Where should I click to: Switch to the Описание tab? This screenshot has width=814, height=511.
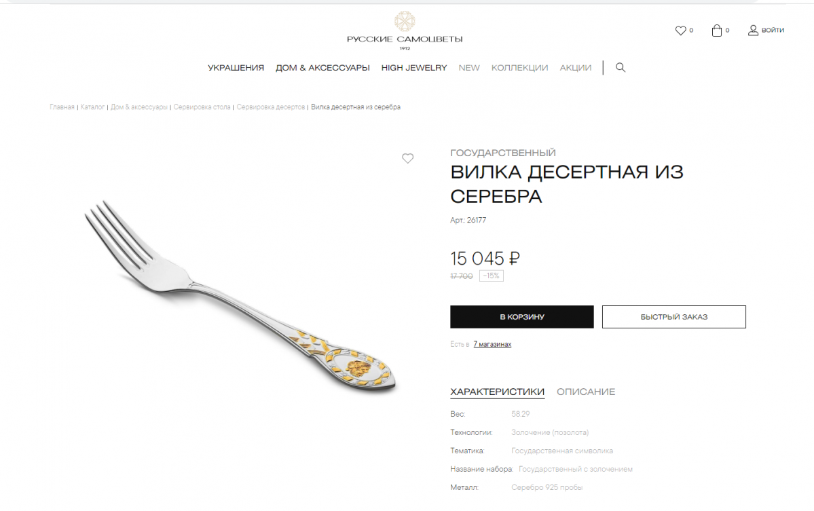click(x=586, y=392)
